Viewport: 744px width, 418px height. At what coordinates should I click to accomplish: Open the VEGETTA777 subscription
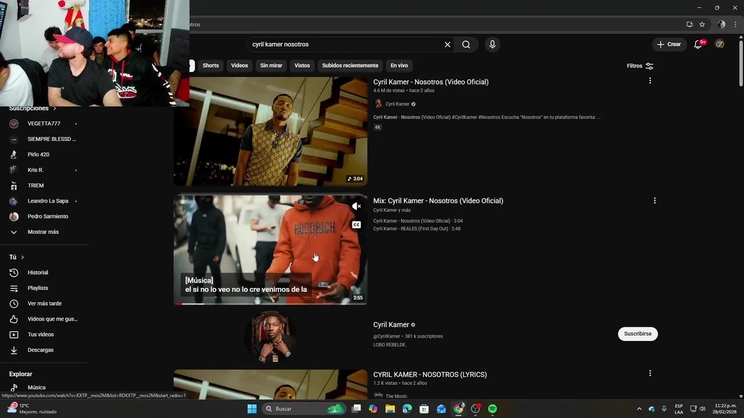(x=44, y=124)
